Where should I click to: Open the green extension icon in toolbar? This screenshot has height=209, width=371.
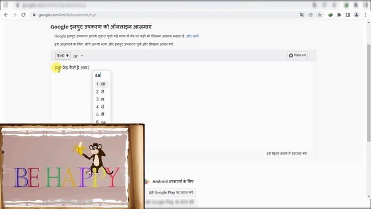coord(330,15)
